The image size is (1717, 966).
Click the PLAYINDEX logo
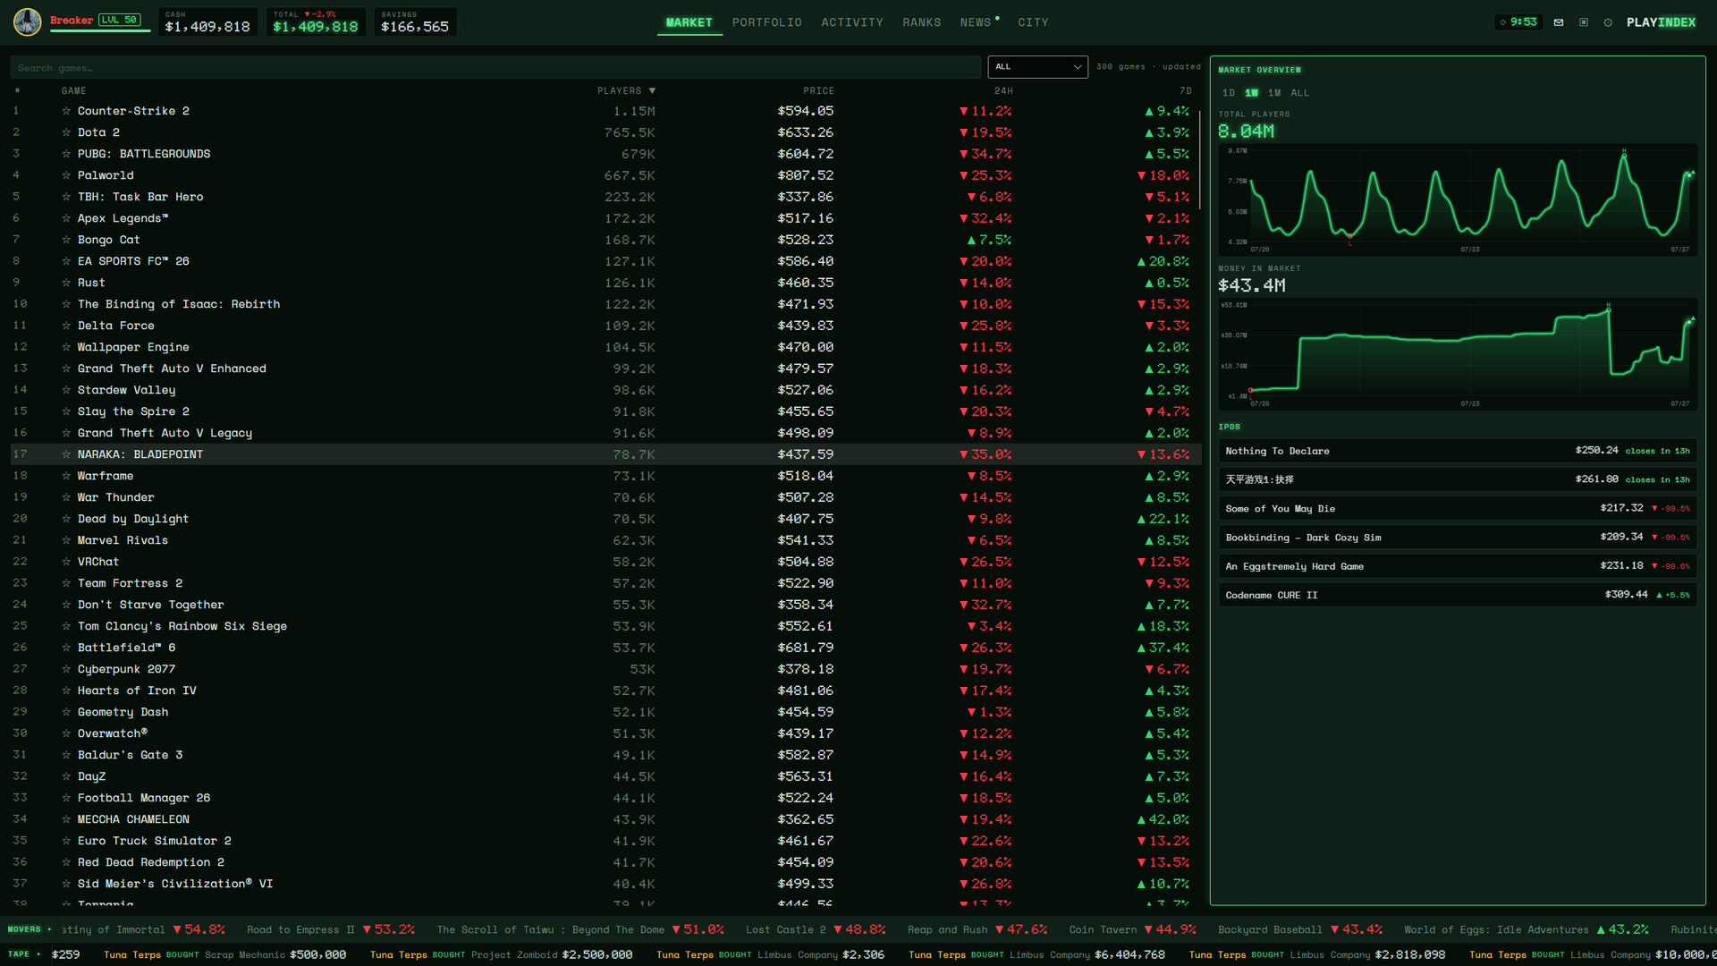pyautogui.click(x=1661, y=22)
